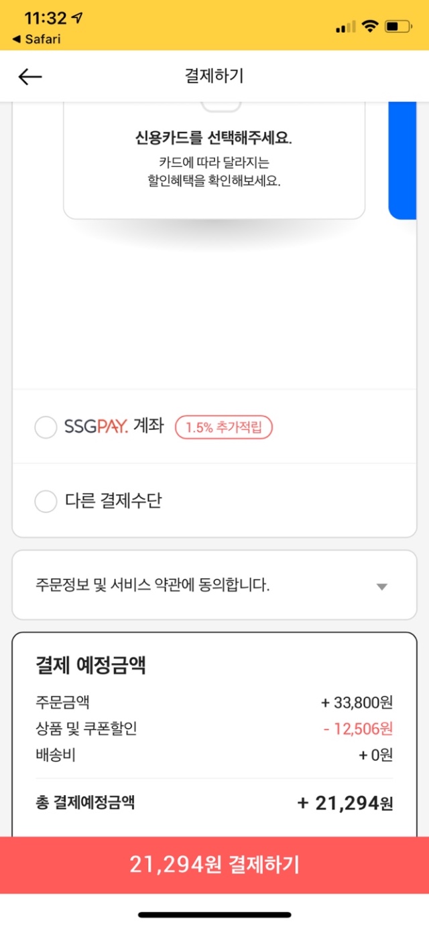Return to Safari via the status bar link
Viewport: 429px width, 927px height.
[37, 39]
